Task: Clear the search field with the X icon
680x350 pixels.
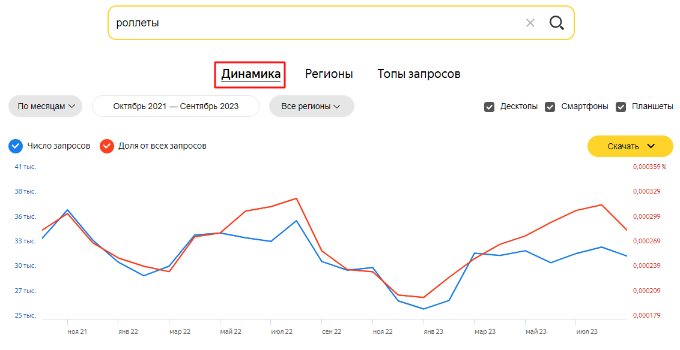Action: tap(530, 23)
